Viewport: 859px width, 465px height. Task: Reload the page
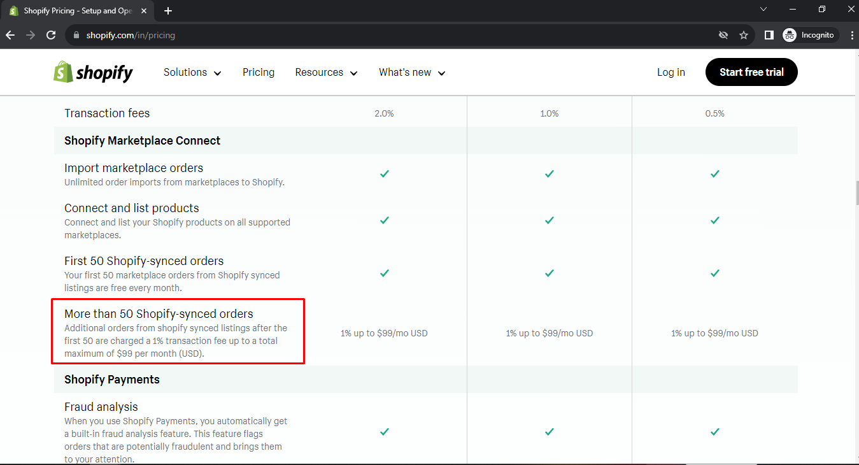point(51,35)
